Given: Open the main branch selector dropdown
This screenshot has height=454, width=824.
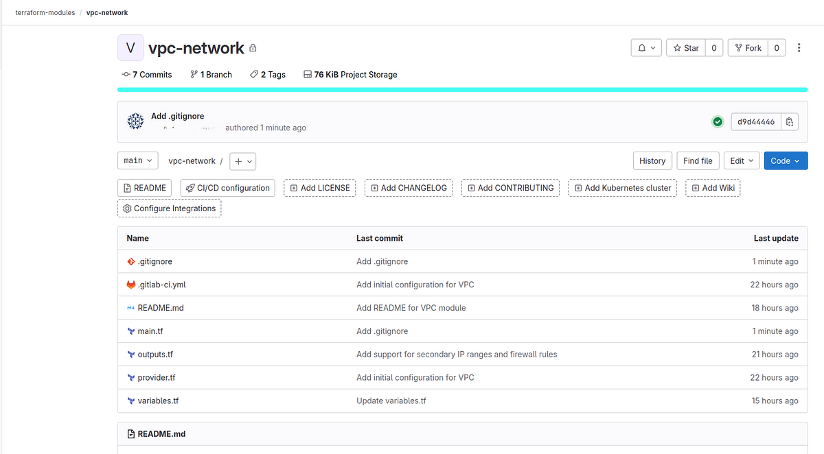Looking at the screenshot, I should (137, 160).
